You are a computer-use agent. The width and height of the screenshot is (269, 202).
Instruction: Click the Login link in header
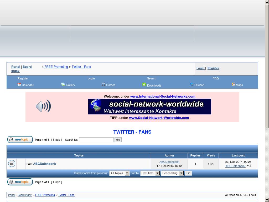pos(200,68)
